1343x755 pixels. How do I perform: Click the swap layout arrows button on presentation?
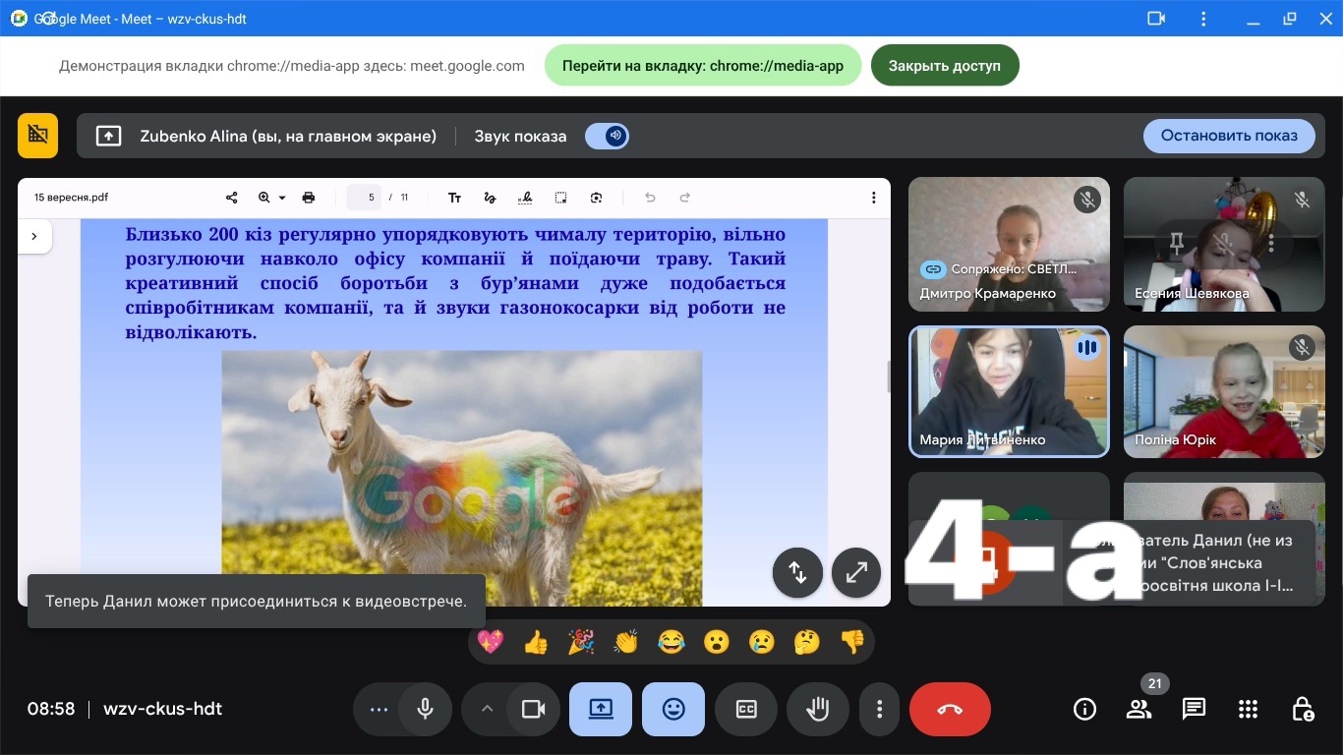click(797, 572)
